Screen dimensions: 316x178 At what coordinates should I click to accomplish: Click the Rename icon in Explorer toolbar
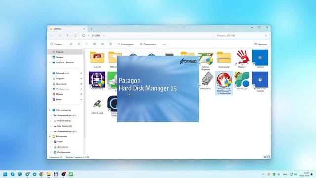click(94, 44)
